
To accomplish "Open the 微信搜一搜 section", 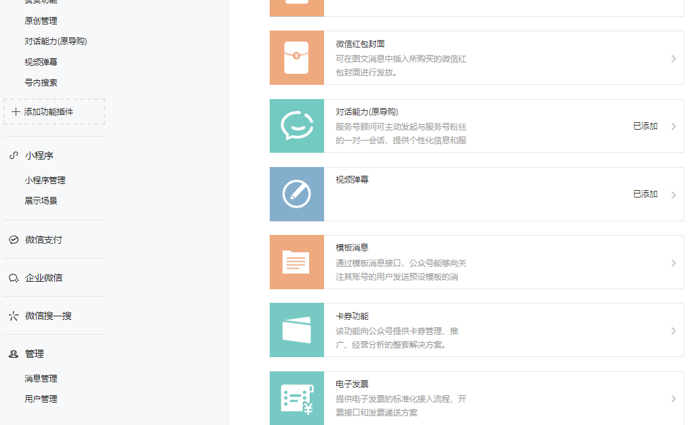I will point(48,316).
